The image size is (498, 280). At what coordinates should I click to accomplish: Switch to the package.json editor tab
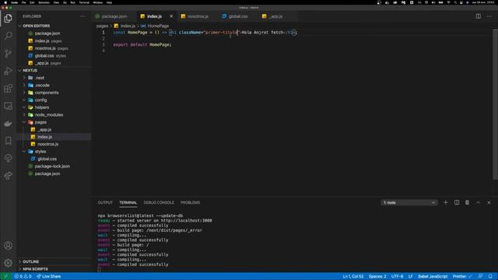(x=114, y=16)
